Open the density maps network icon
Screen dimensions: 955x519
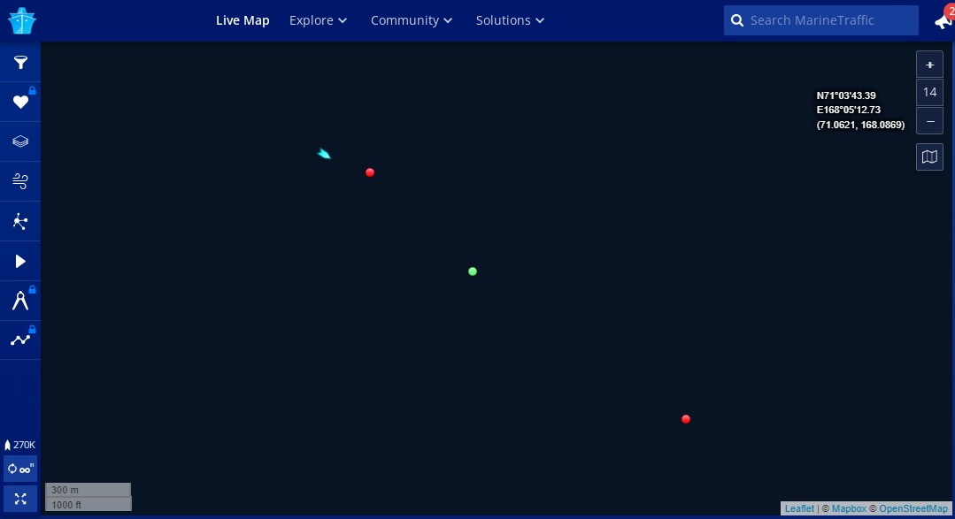[x=20, y=221]
